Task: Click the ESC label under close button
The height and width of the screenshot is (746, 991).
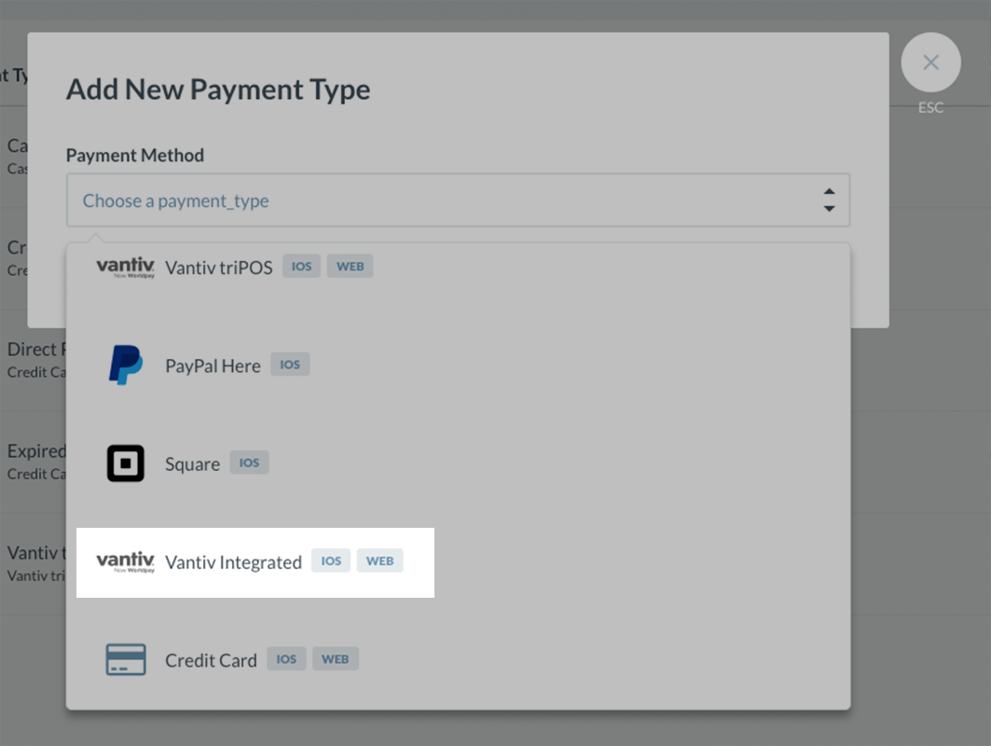Action: pos(930,107)
